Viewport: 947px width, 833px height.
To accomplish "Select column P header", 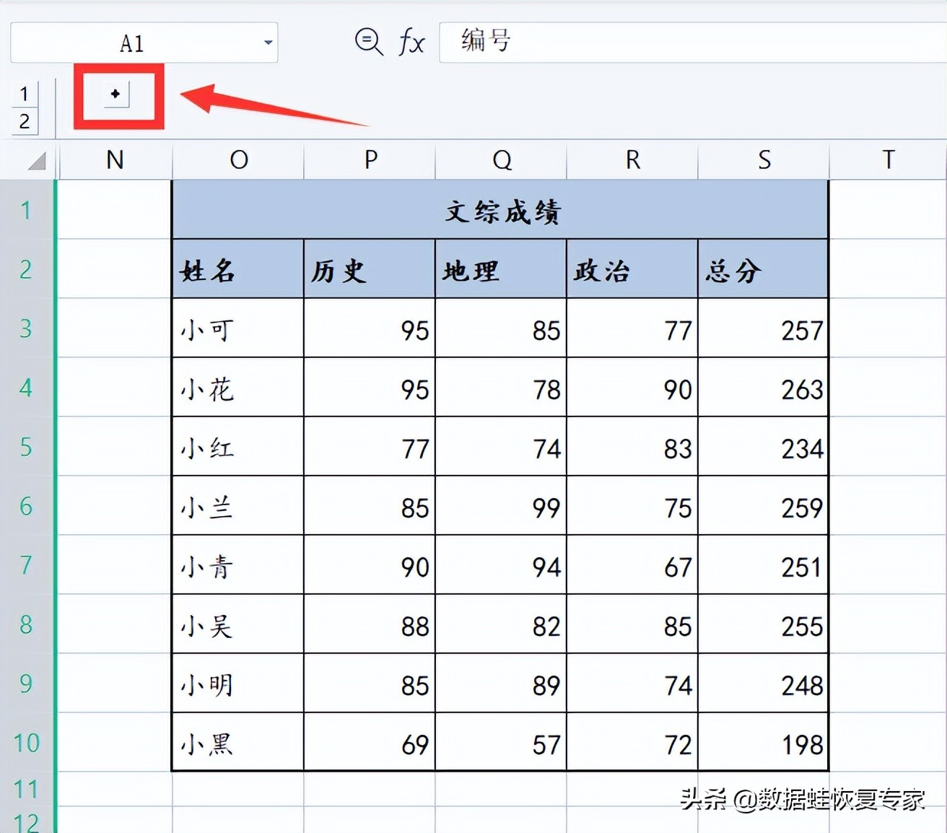I will click(x=370, y=160).
